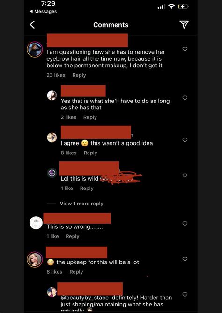
Task: Open the @beautyby_stace mention
Action: [x=85, y=298]
